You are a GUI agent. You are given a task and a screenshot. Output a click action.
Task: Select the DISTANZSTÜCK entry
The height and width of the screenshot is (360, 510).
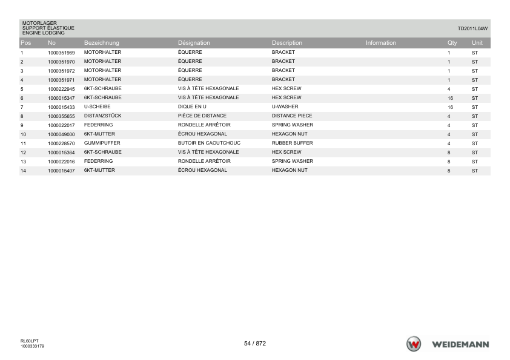click(102, 116)
